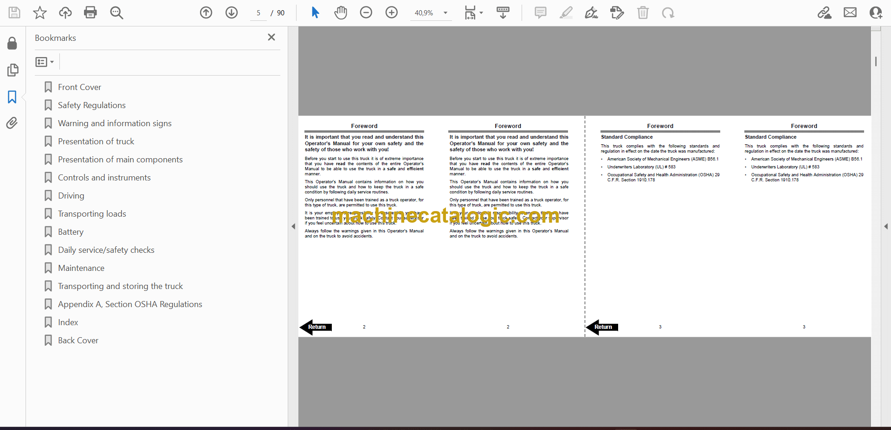Activate the Hand pan tool

click(x=341, y=13)
